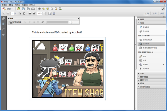This screenshot has width=167, height=111.
Task: Click the open file folder icon
Action: coord(18,9)
